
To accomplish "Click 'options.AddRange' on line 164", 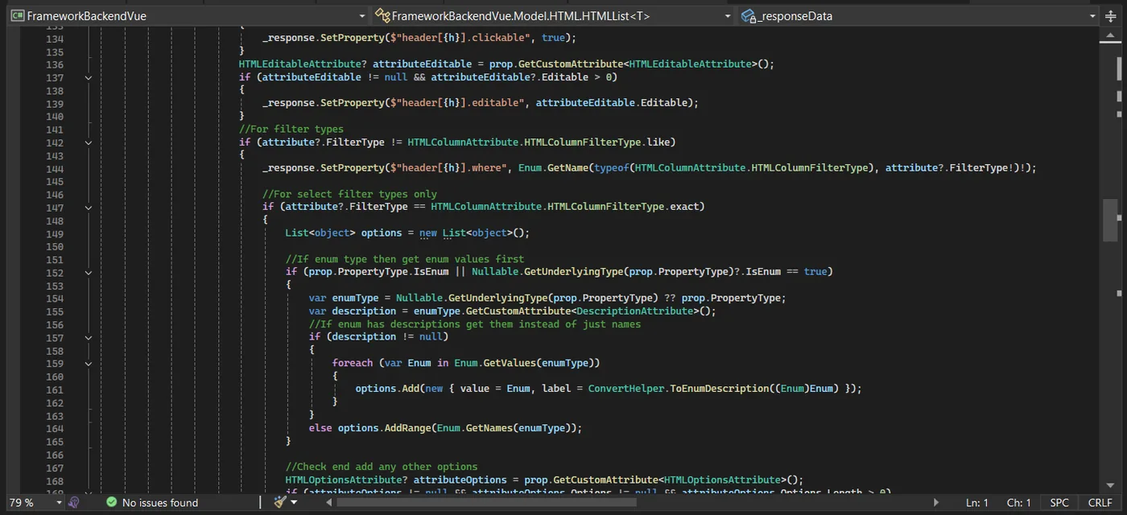I will (384, 428).
